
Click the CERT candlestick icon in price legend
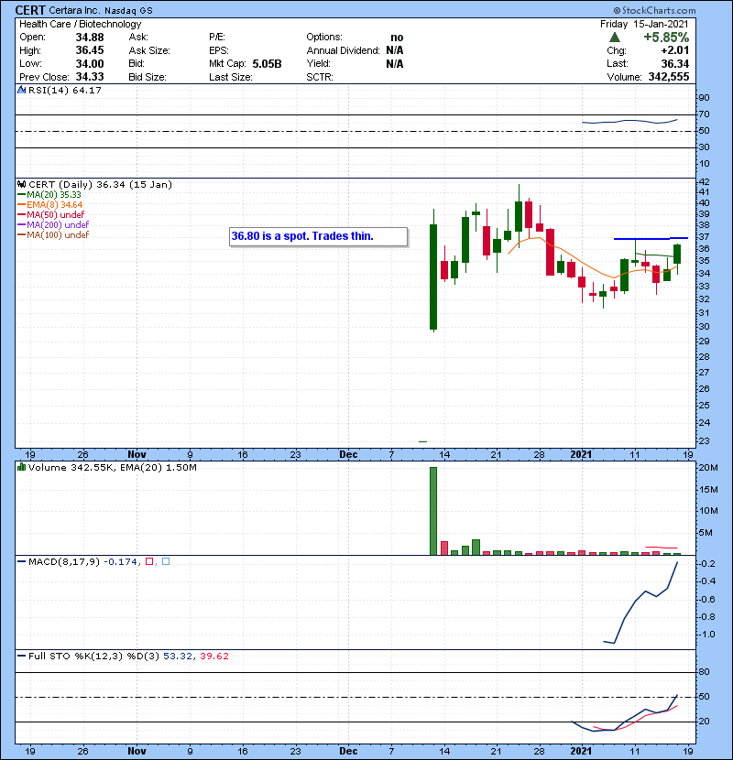point(21,184)
